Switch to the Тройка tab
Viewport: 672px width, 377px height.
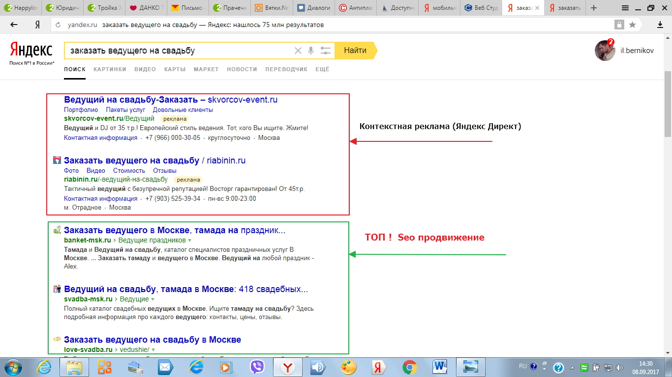point(104,8)
